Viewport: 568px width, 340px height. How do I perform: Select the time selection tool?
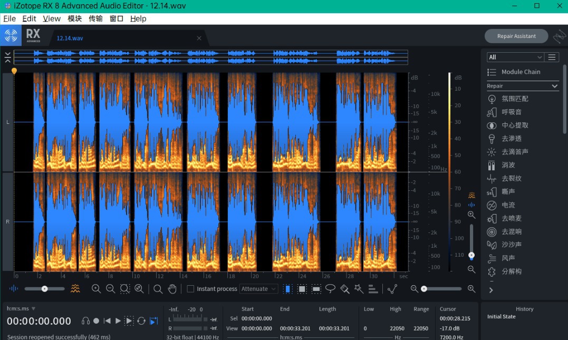click(287, 289)
